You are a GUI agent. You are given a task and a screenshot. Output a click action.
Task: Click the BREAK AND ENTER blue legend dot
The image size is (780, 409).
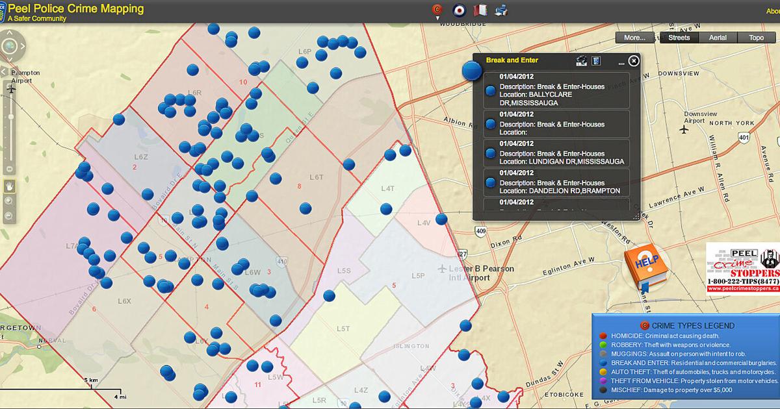click(x=604, y=363)
